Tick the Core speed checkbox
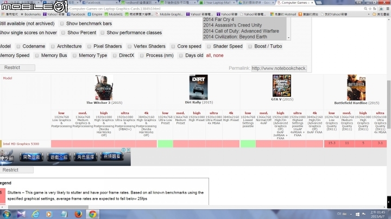Screen dimensions: 391x219 (173, 47)
